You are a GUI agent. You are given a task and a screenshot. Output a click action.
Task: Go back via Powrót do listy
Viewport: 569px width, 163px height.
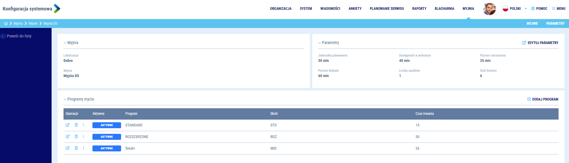point(16,36)
